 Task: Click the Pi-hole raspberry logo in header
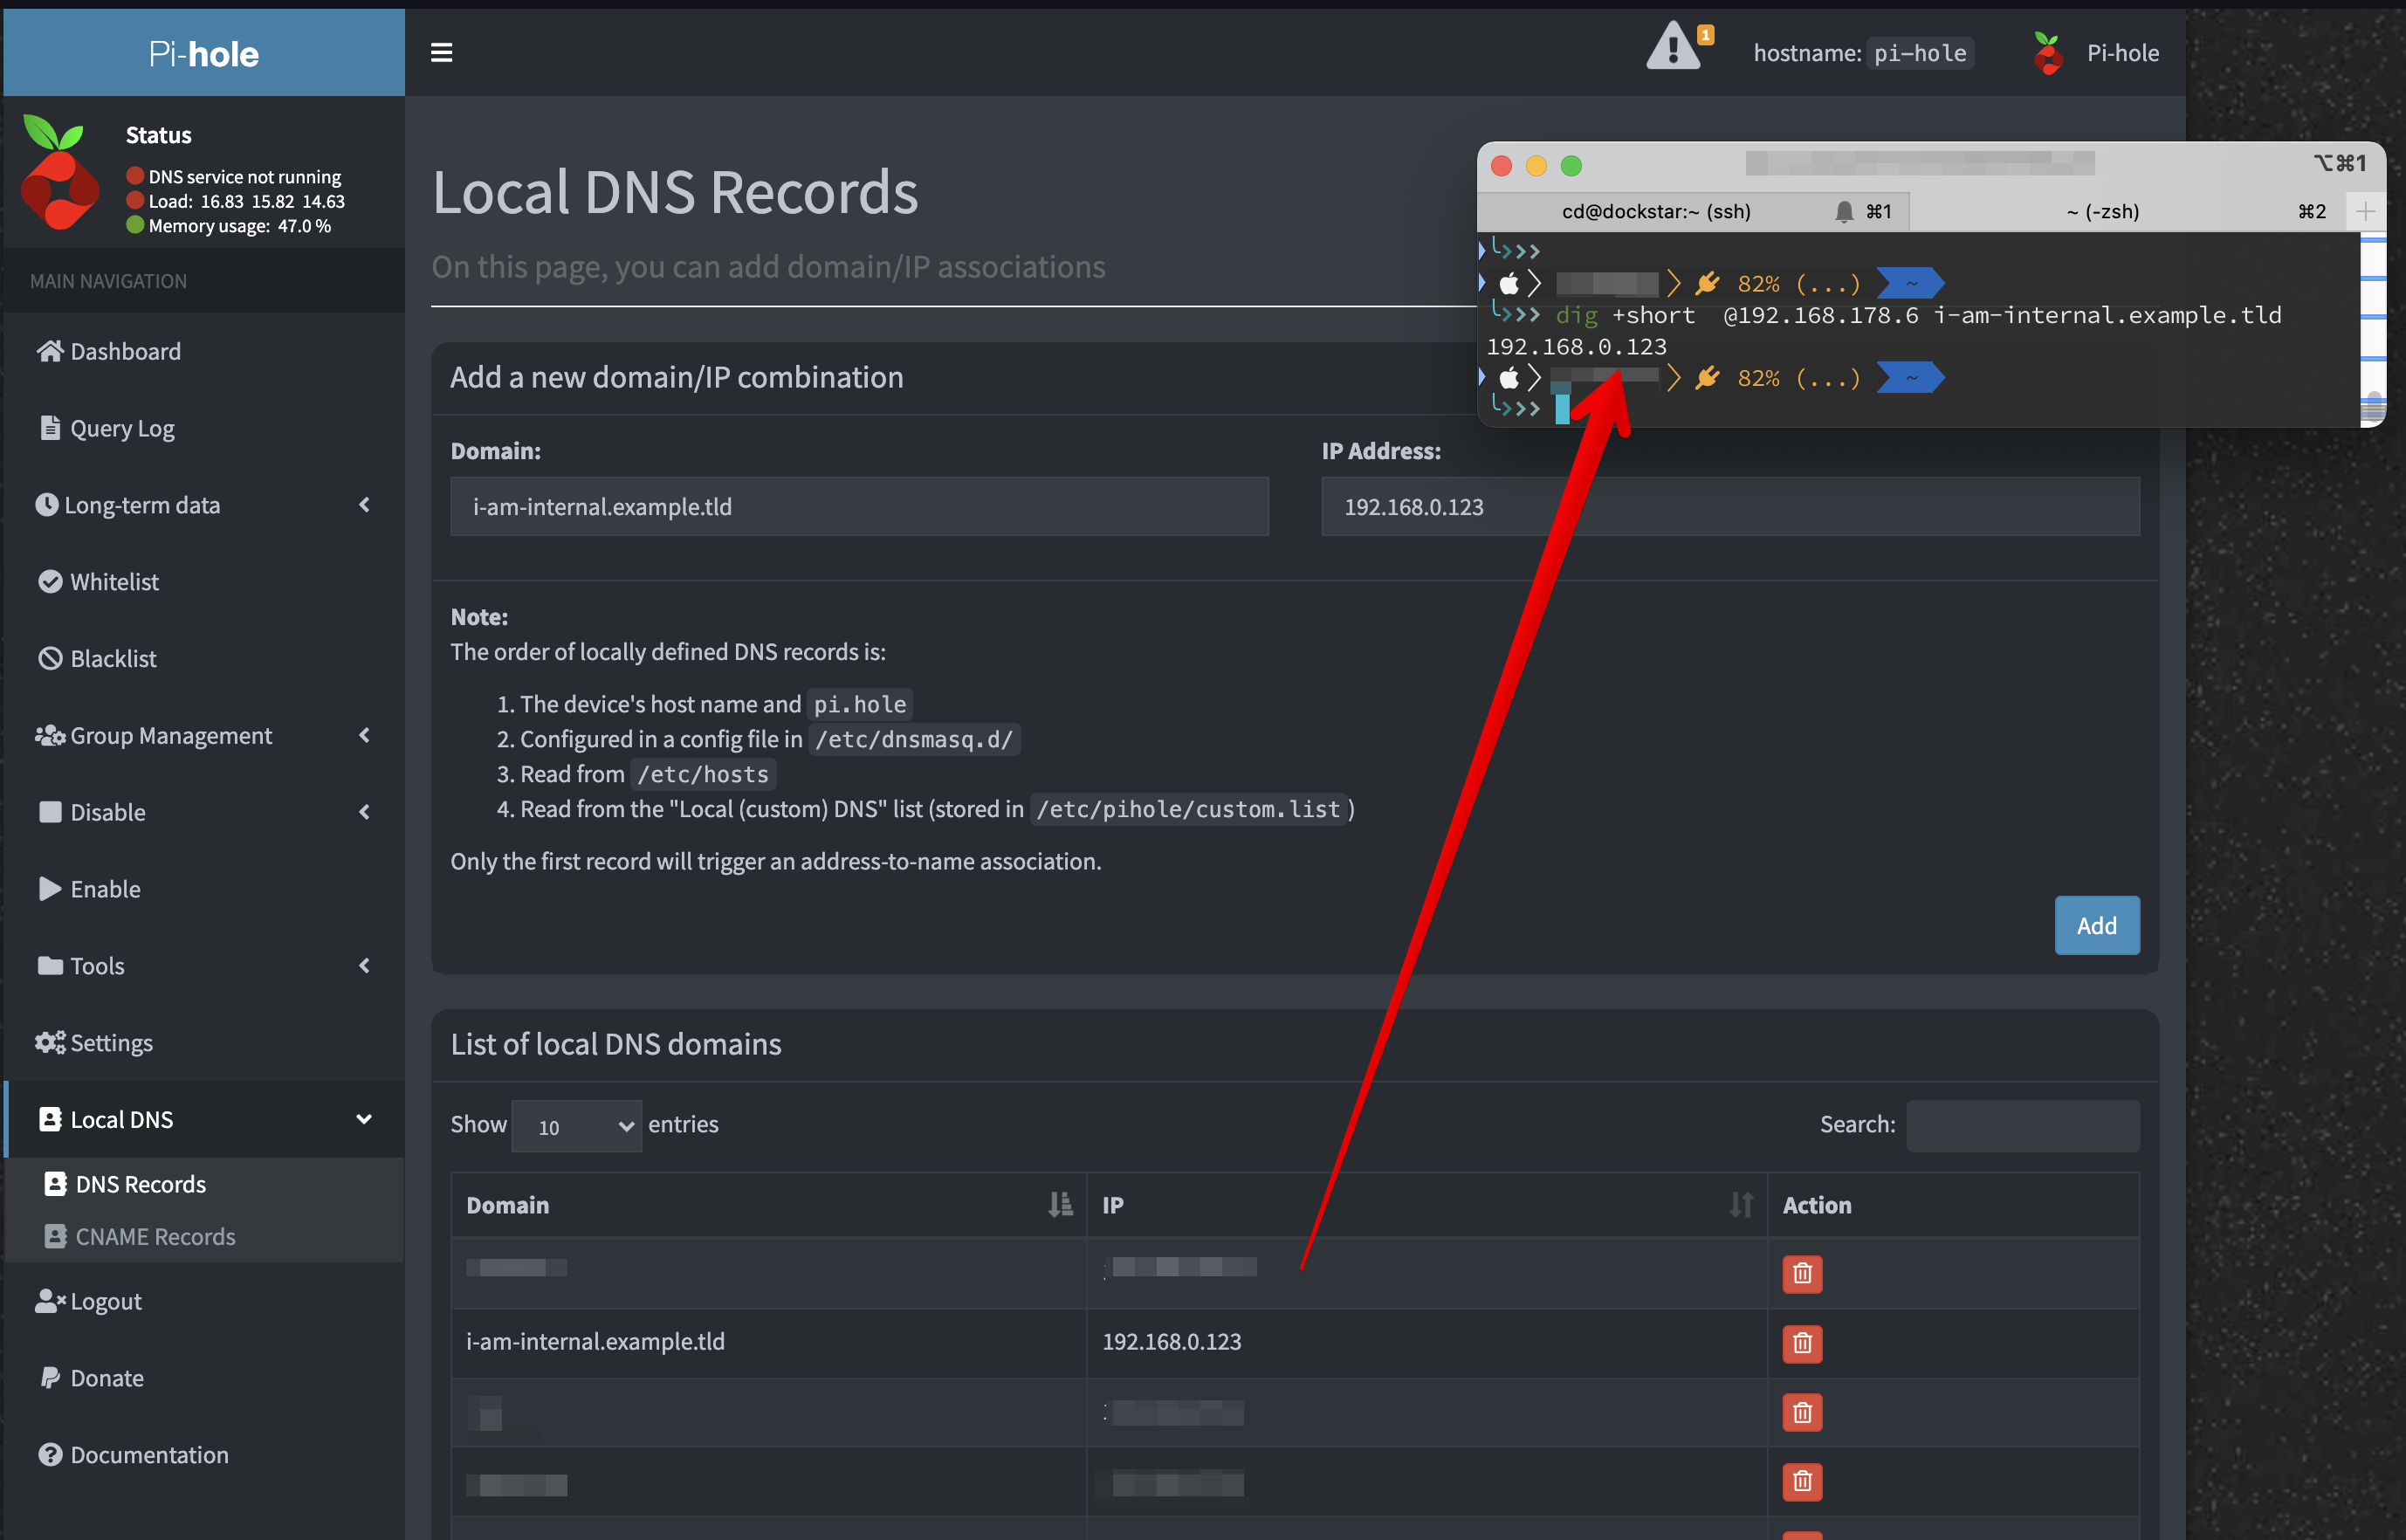2047,53
